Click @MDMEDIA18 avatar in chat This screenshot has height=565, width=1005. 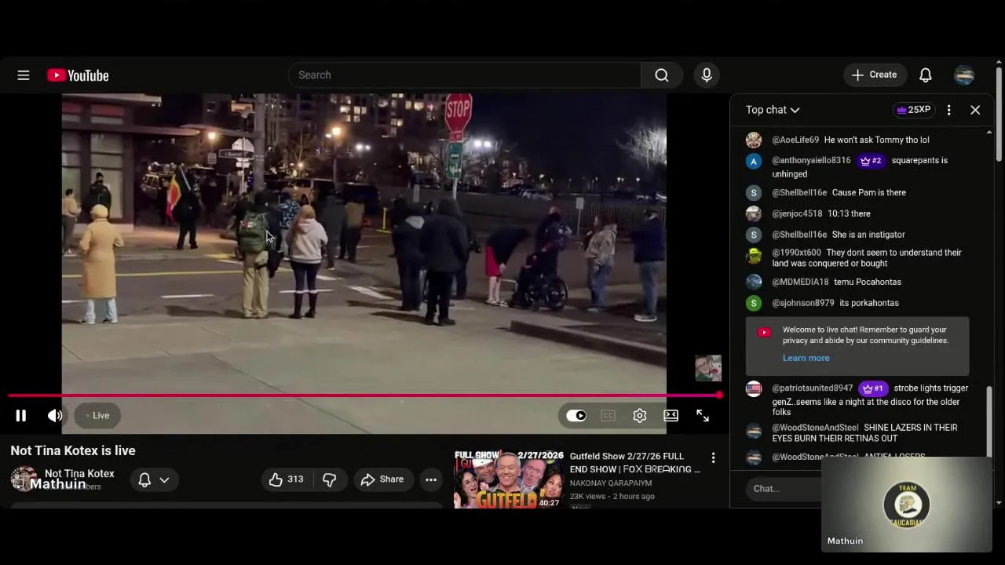tap(754, 282)
